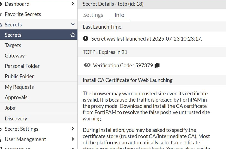Collapse the Secrets section chevron

pos(73,25)
